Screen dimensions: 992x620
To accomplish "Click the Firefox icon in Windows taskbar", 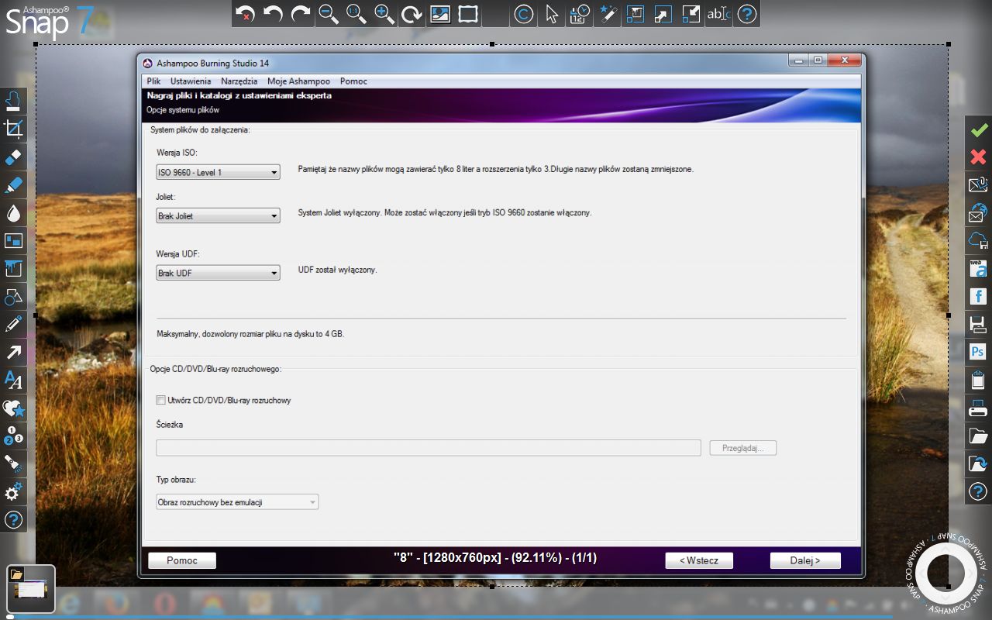I will coord(117,603).
